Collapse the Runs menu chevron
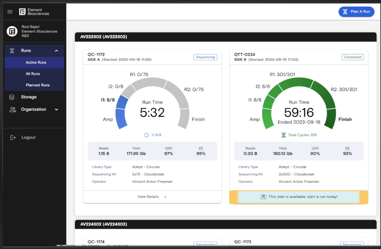The height and width of the screenshot is (249, 381). [x=56, y=51]
